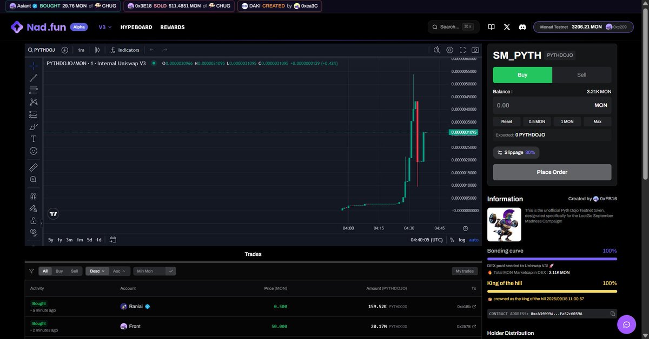Click the Nad.fun logo
This screenshot has width=649, height=339.
[38, 27]
